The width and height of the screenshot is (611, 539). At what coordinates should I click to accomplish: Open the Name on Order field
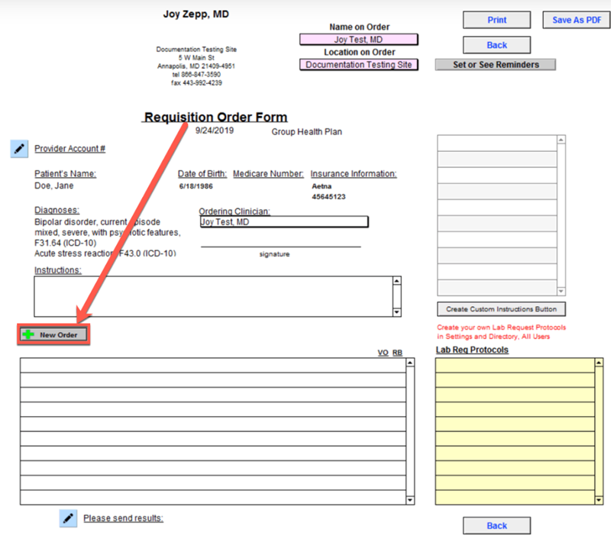[358, 40]
